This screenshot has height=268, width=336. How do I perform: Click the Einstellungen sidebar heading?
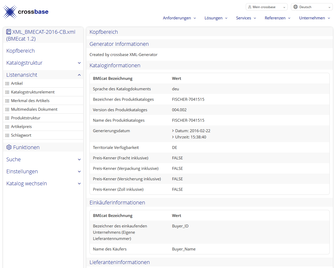[x=22, y=171]
